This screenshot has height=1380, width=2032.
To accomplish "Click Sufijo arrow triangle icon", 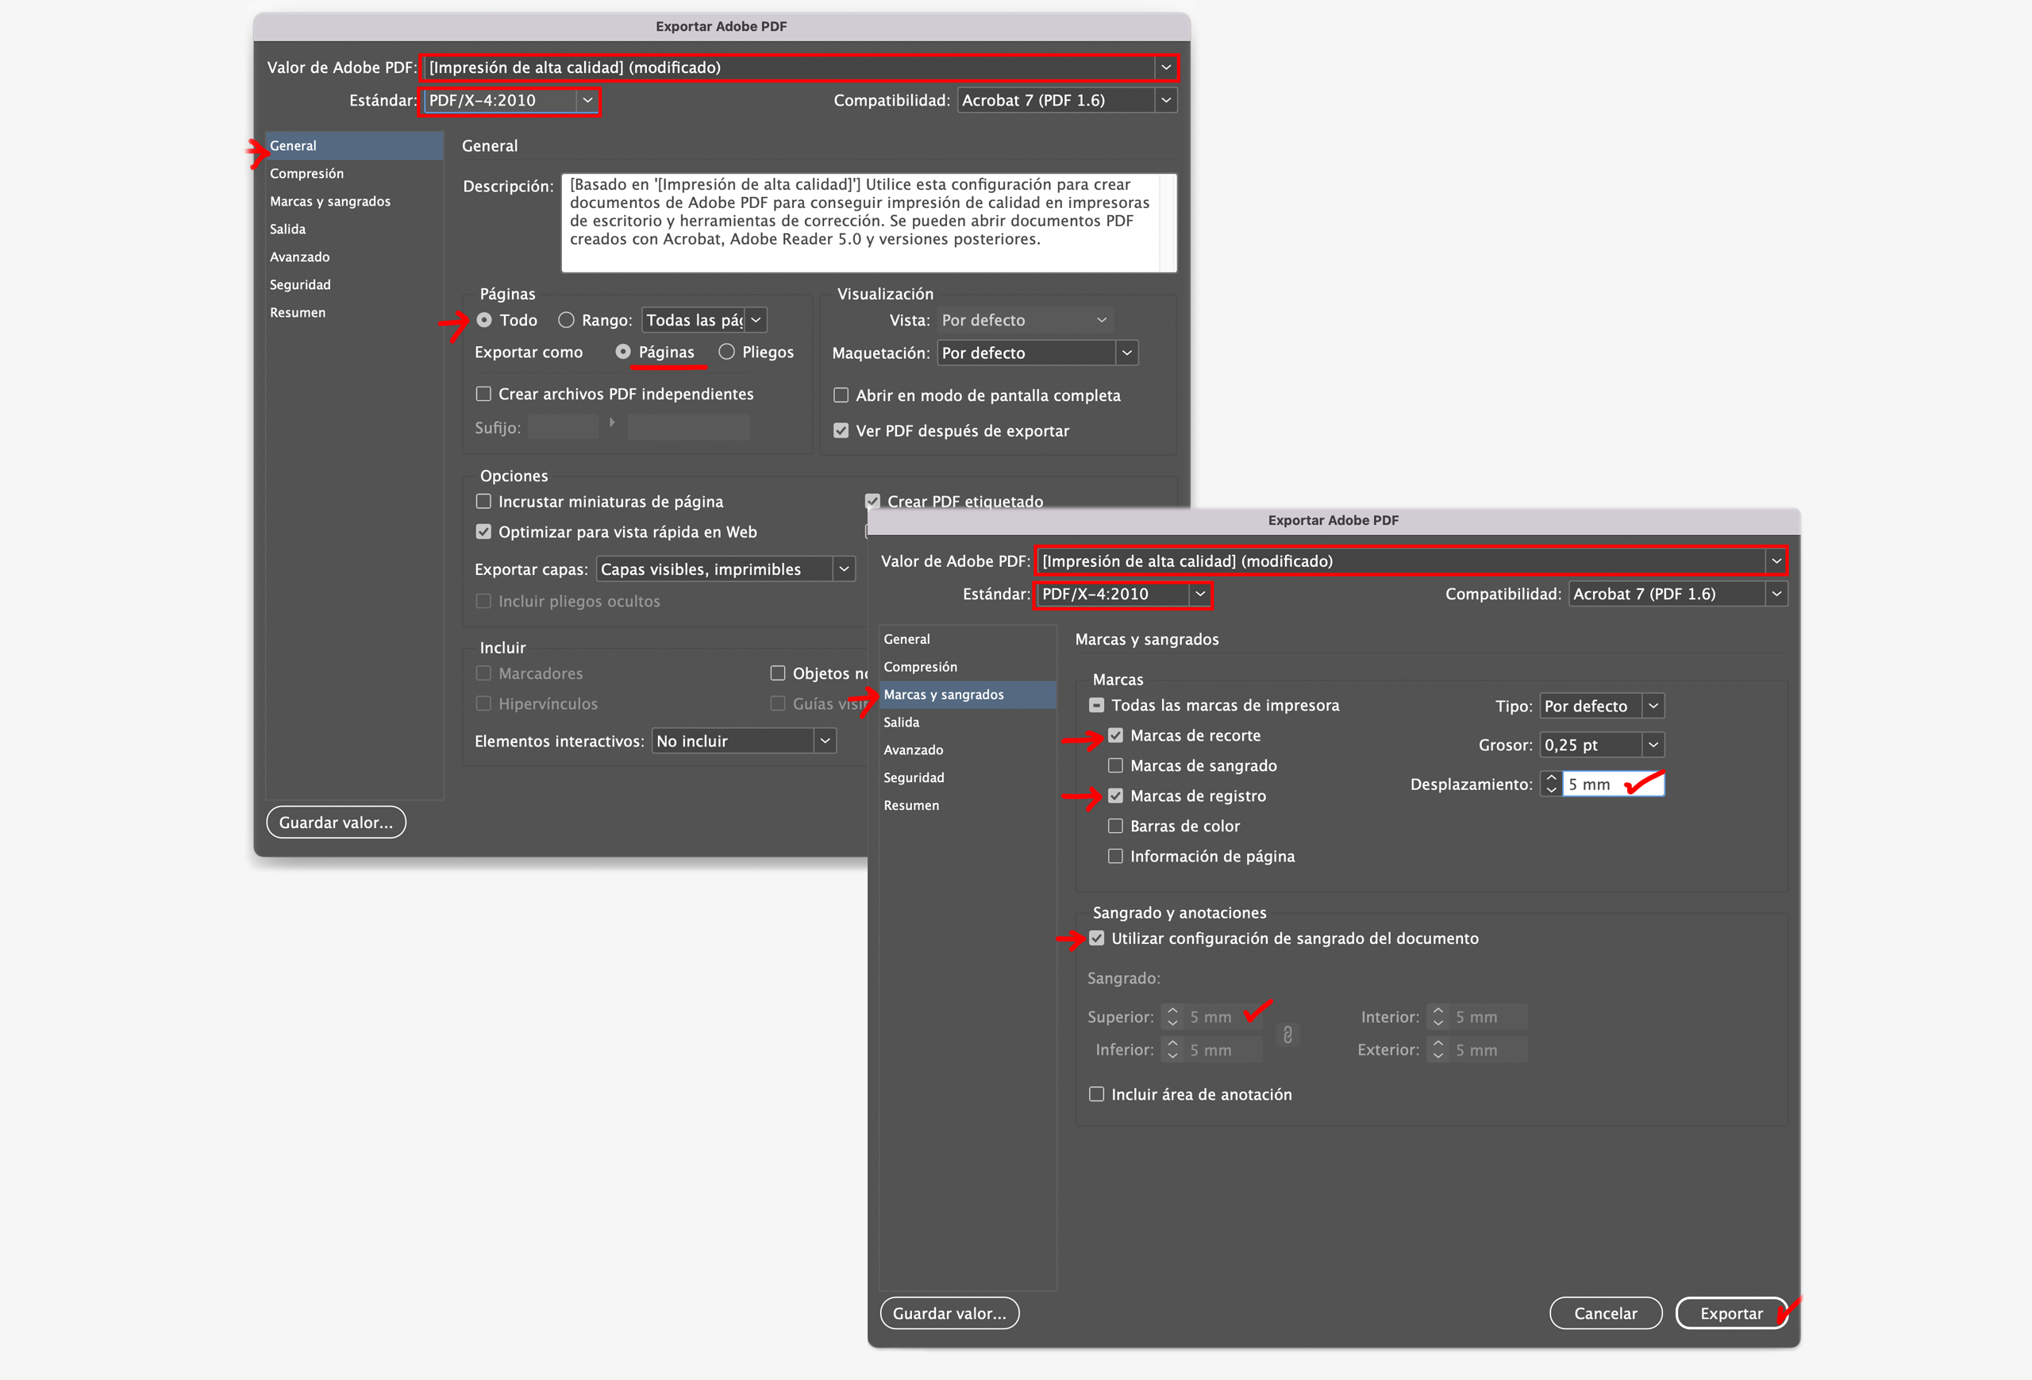I will [x=612, y=423].
